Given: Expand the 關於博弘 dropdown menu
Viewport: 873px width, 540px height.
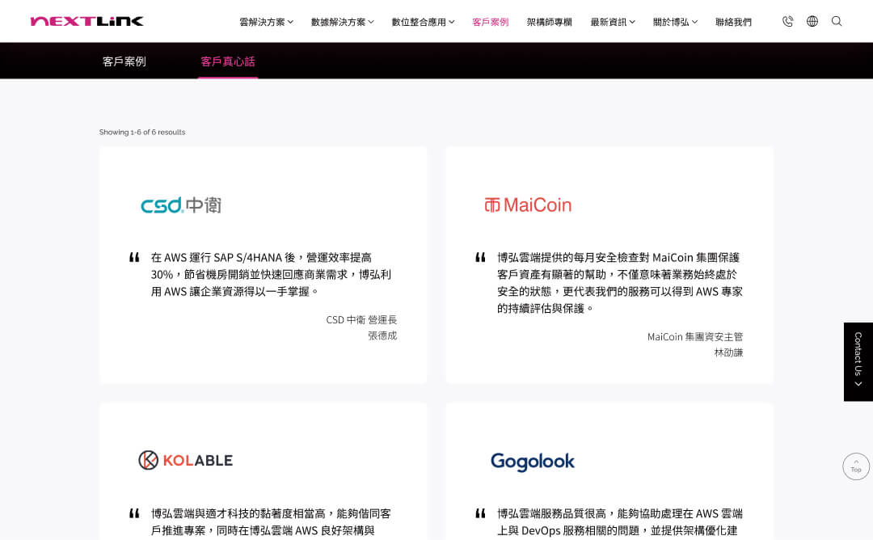Looking at the screenshot, I should pyautogui.click(x=675, y=22).
